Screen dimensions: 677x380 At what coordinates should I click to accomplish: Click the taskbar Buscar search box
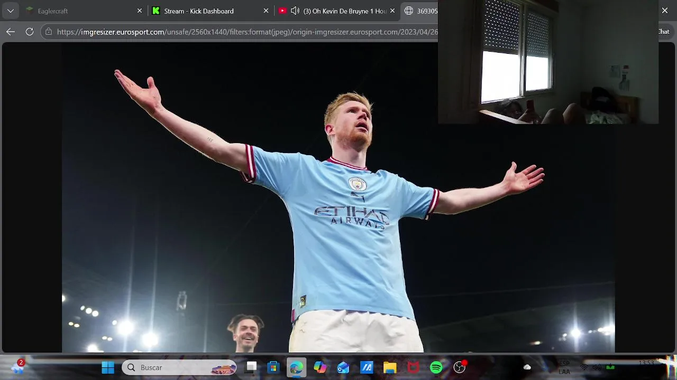tap(179, 367)
